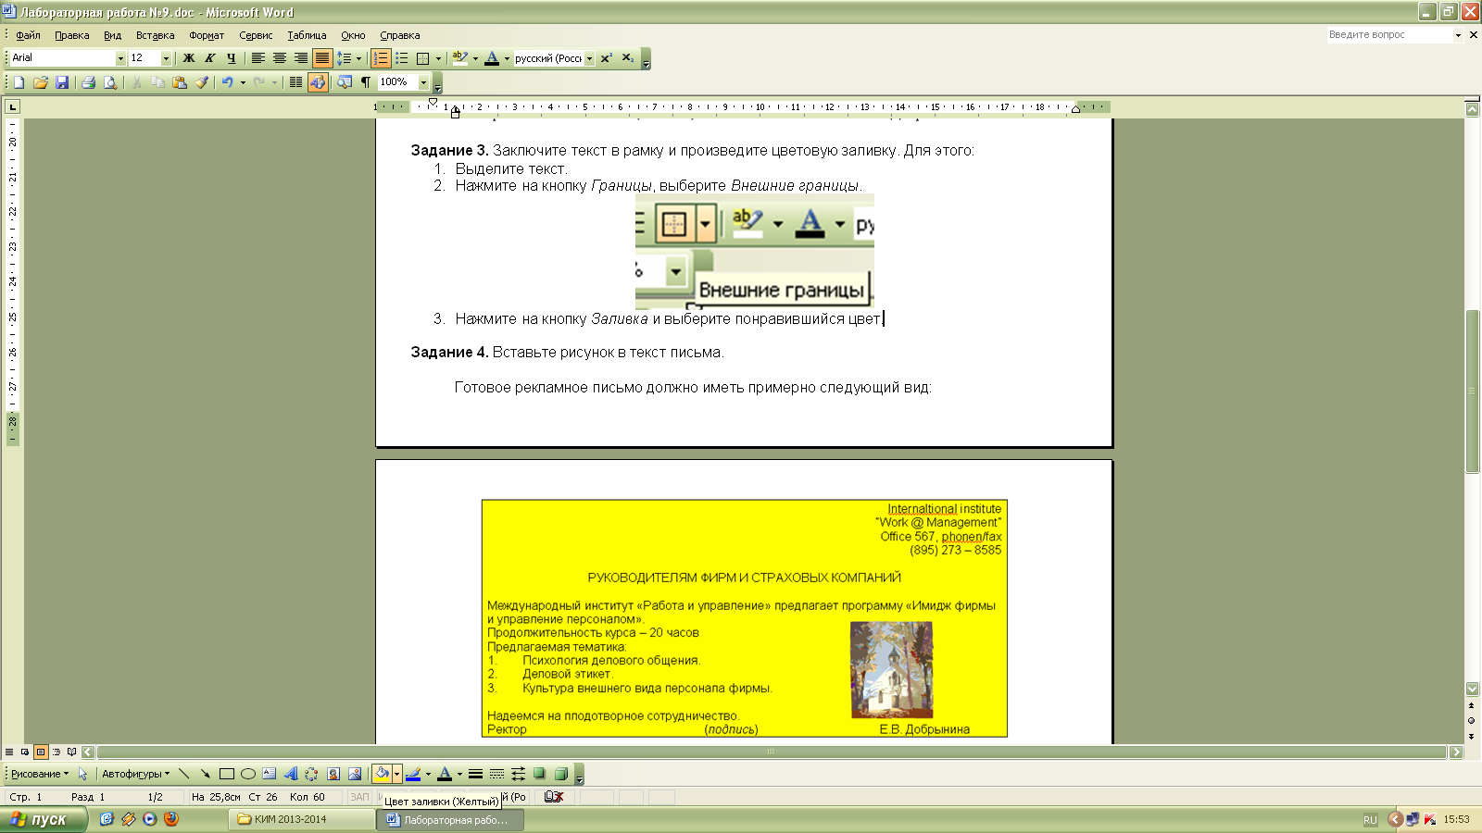Select the Oval drawing tool
Viewport: 1482px width, 833px height.
point(248,774)
